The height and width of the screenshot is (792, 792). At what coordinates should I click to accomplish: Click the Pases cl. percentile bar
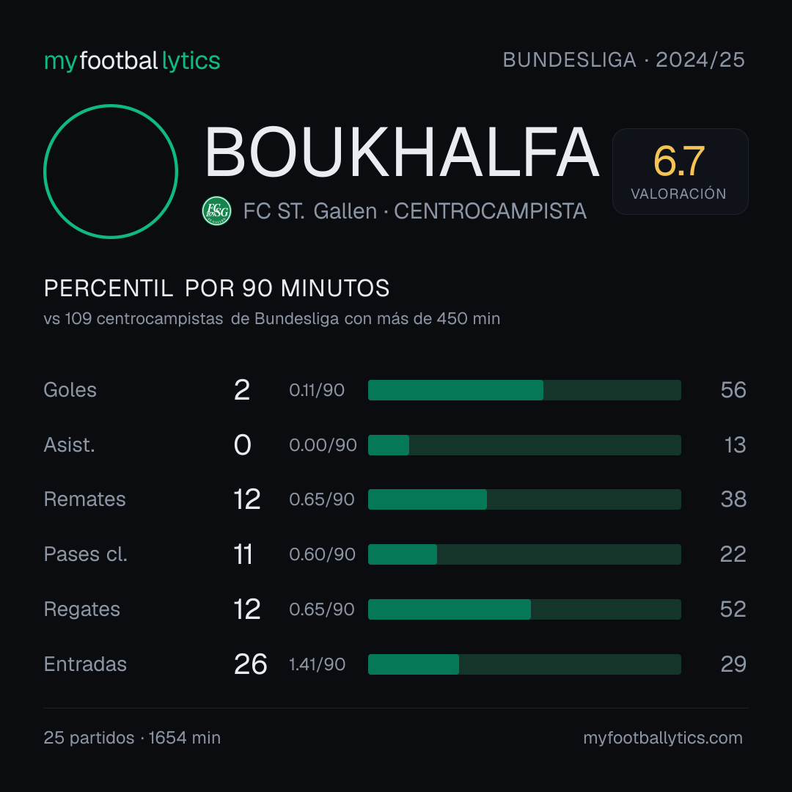524,554
